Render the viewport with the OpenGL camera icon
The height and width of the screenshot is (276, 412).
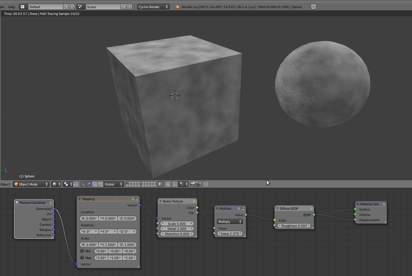click(192, 184)
